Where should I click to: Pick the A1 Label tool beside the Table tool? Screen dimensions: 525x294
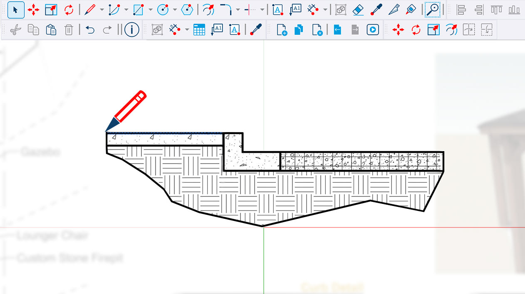[217, 30]
